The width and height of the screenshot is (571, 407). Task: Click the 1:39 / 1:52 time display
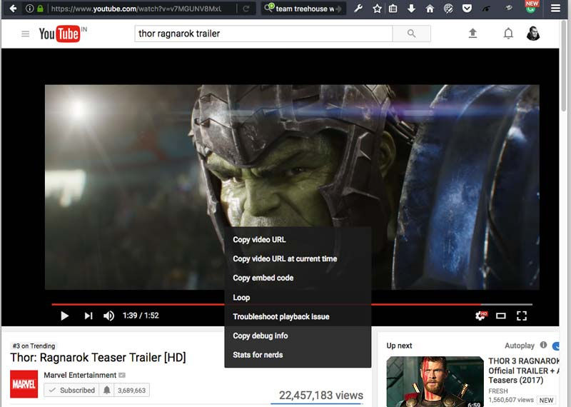click(141, 316)
